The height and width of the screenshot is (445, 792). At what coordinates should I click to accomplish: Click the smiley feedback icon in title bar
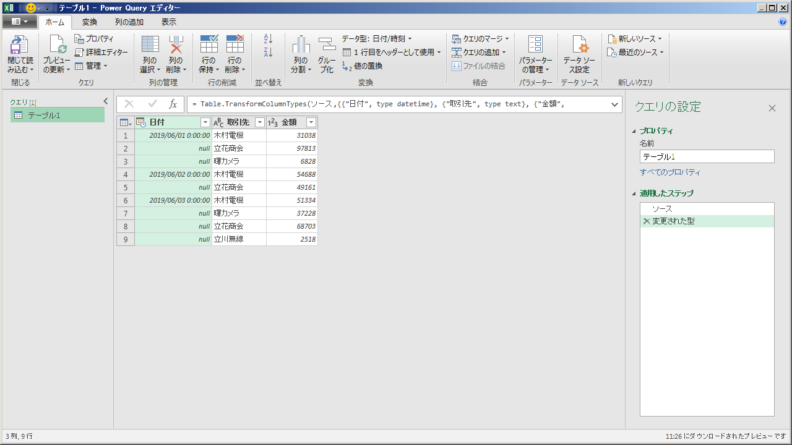pyautogui.click(x=31, y=7)
